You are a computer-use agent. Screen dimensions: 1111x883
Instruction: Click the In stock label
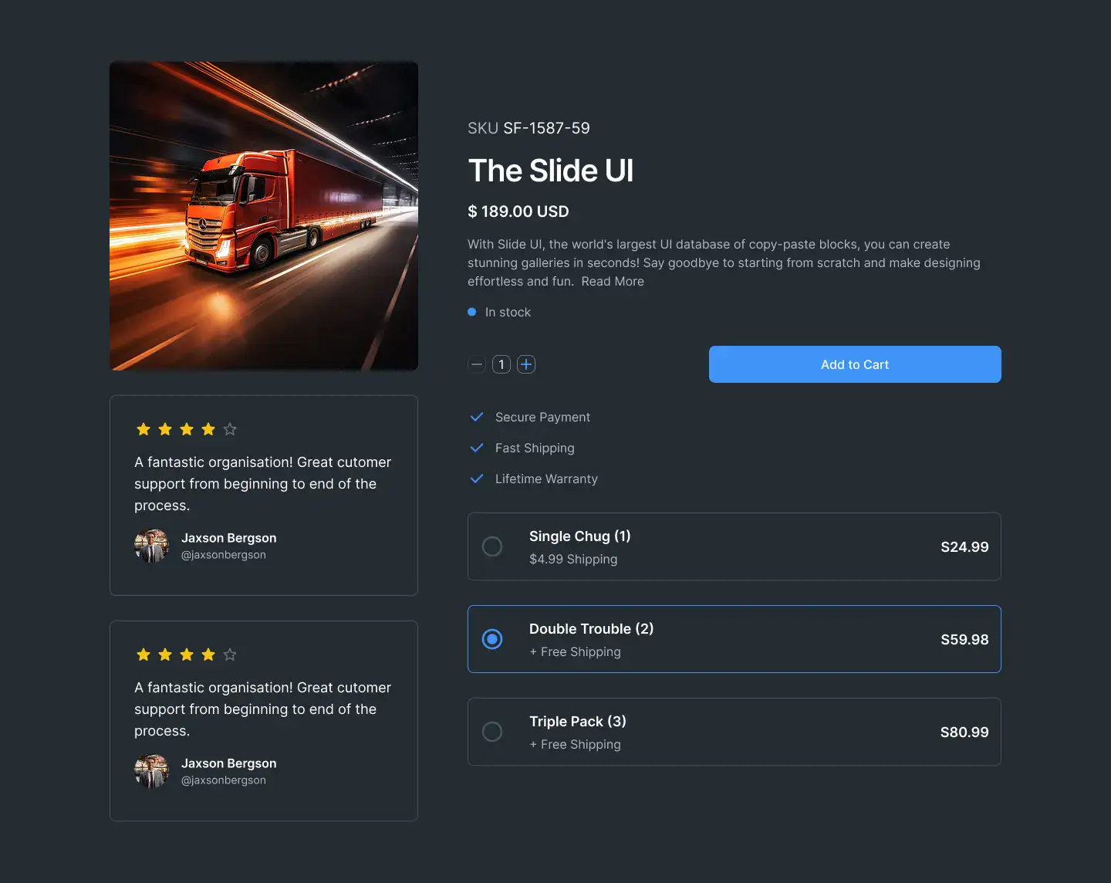[x=508, y=313]
